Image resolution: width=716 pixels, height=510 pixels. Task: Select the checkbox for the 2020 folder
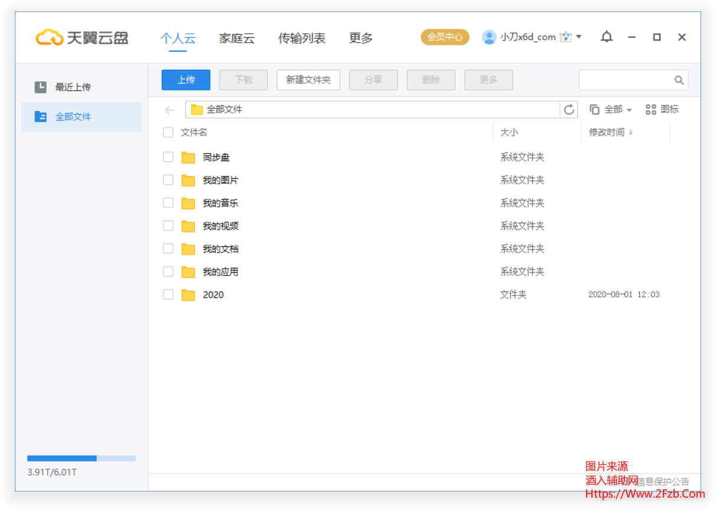(x=168, y=294)
